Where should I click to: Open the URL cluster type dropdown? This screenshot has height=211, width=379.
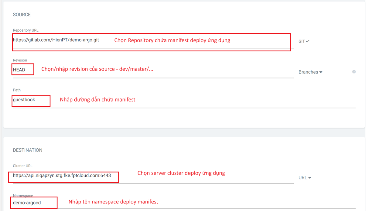pos(305,178)
